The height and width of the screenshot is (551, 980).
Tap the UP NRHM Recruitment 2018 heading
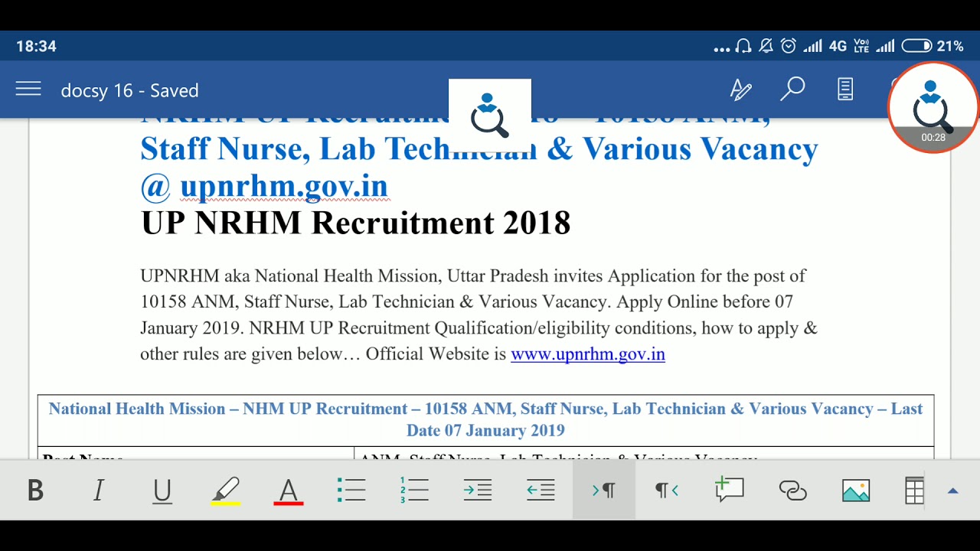[356, 223]
